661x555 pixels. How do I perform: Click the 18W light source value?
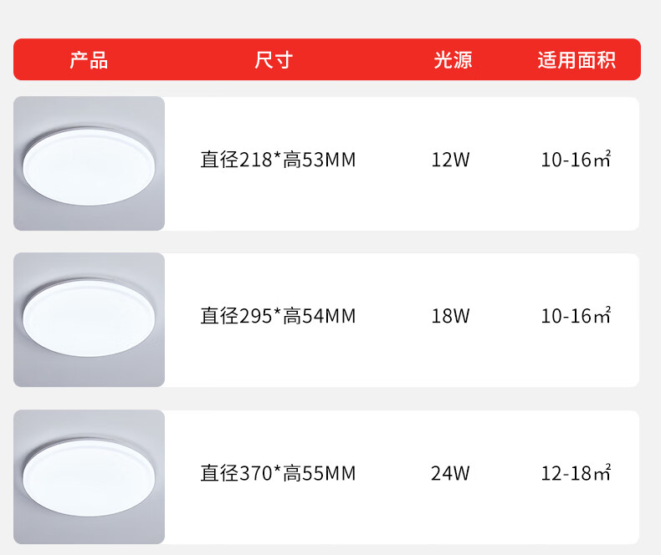tap(450, 316)
